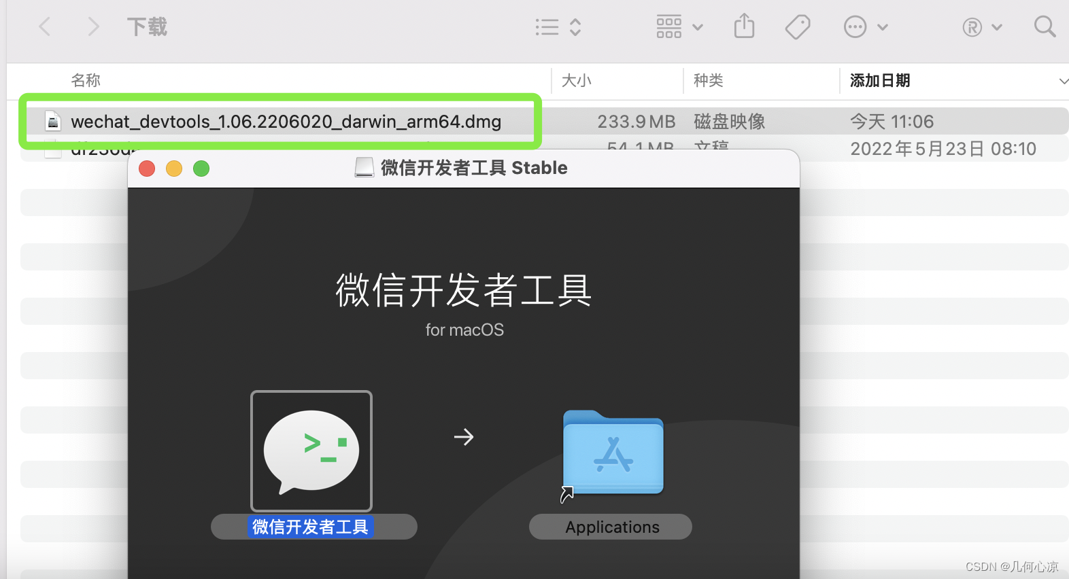Select wechat_devtools_1.06.2206020_darwin_arm64.dmg file
Viewport: 1069px width, 579px height.
[x=286, y=122]
